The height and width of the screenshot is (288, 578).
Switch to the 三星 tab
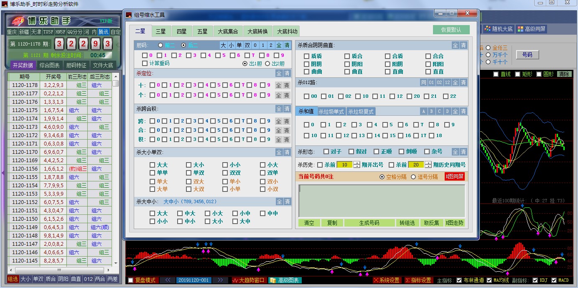click(x=161, y=31)
